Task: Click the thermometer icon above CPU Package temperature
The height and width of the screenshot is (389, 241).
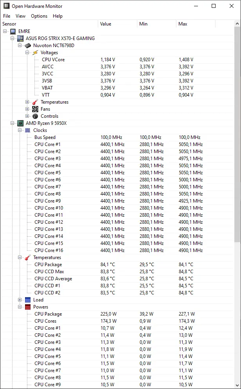Action: coord(28,257)
